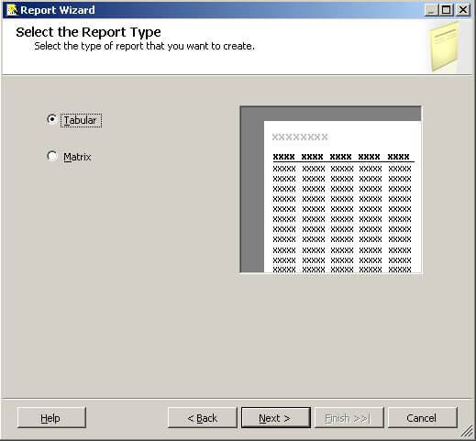Click the window resize grip corner
476x441 pixels.
coord(468,432)
